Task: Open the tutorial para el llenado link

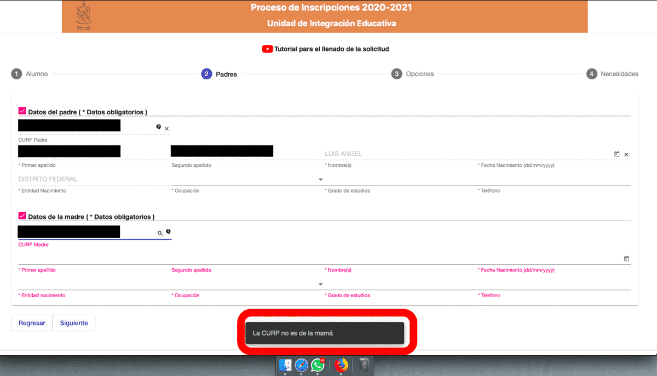Action: [331, 49]
